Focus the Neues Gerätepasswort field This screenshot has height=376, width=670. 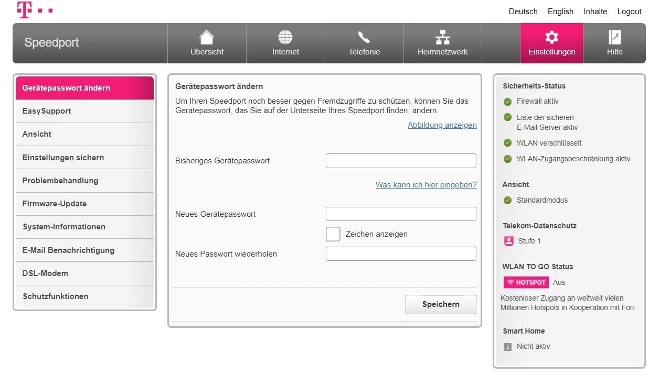coord(401,214)
